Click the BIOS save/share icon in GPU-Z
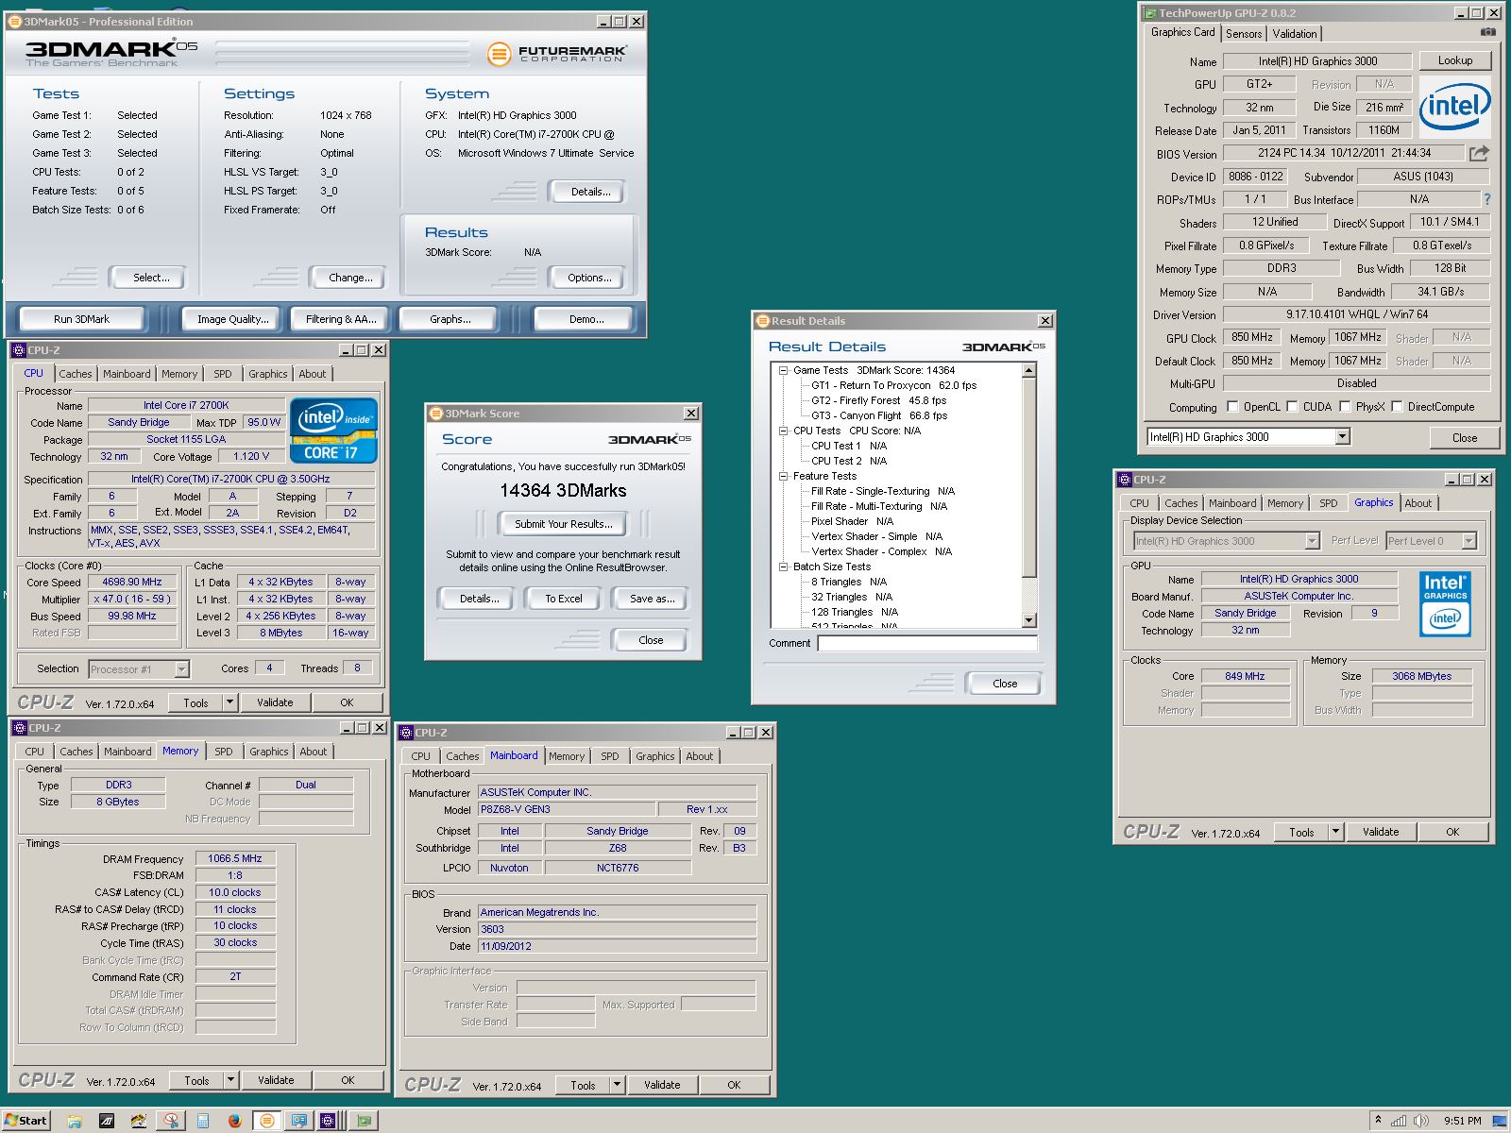This screenshot has width=1511, height=1133. (1479, 153)
